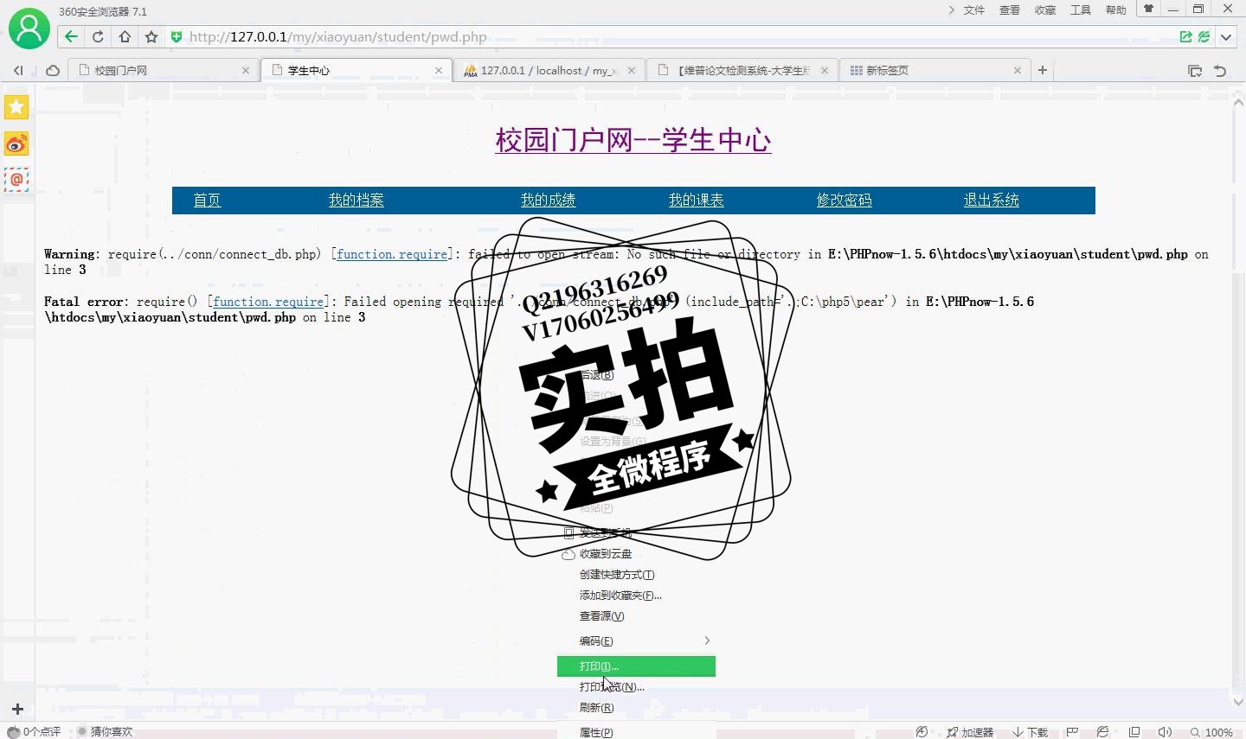Viewport: 1246px width, 739px height.
Task: Open Weibo icon in left sidebar
Action: click(x=16, y=143)
